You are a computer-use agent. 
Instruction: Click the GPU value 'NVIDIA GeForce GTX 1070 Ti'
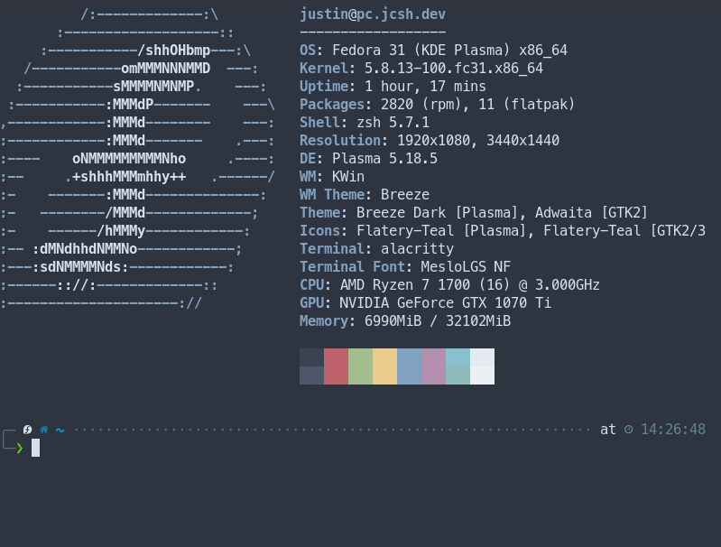[446, 302]
